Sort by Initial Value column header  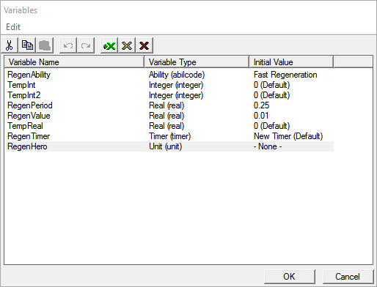click(x=291, y=62)
